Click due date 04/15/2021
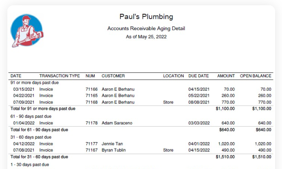Screen dimensions: 282x169 [x=199, y=89]
